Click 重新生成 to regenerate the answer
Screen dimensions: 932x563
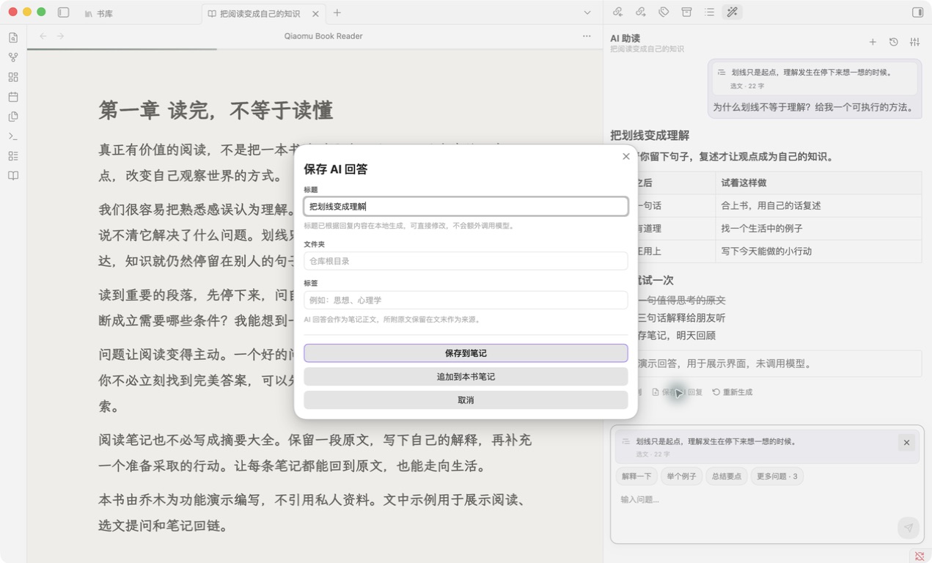coord(733,392)
